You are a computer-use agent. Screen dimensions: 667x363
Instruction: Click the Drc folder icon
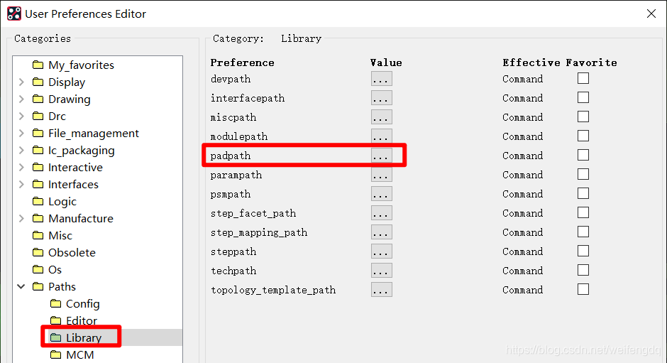click(38, 116)
